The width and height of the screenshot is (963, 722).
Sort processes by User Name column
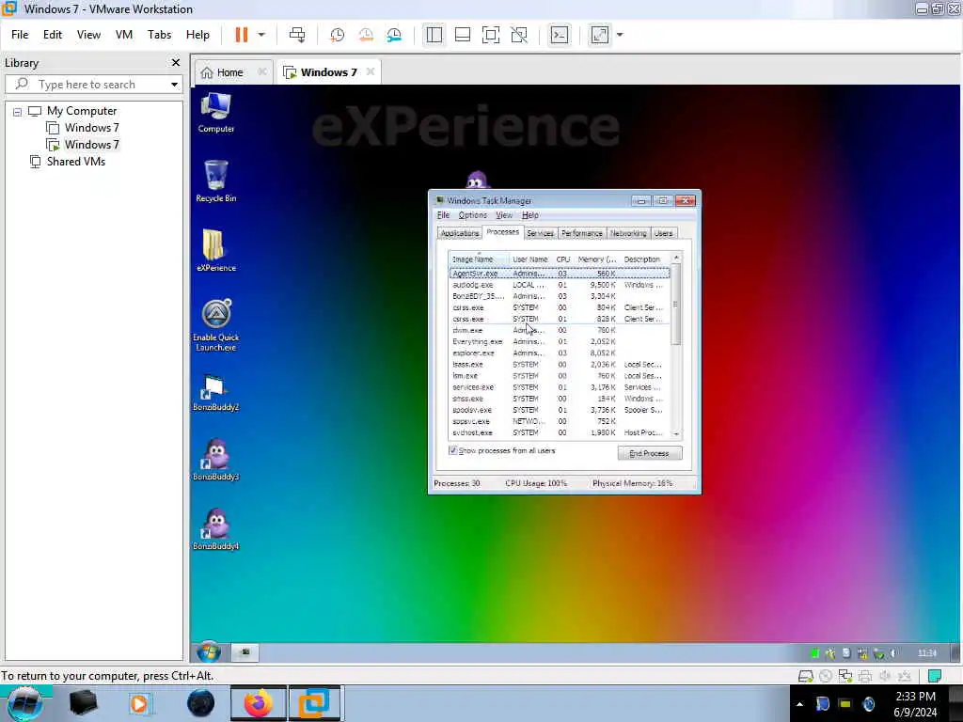tap(530, 259)
